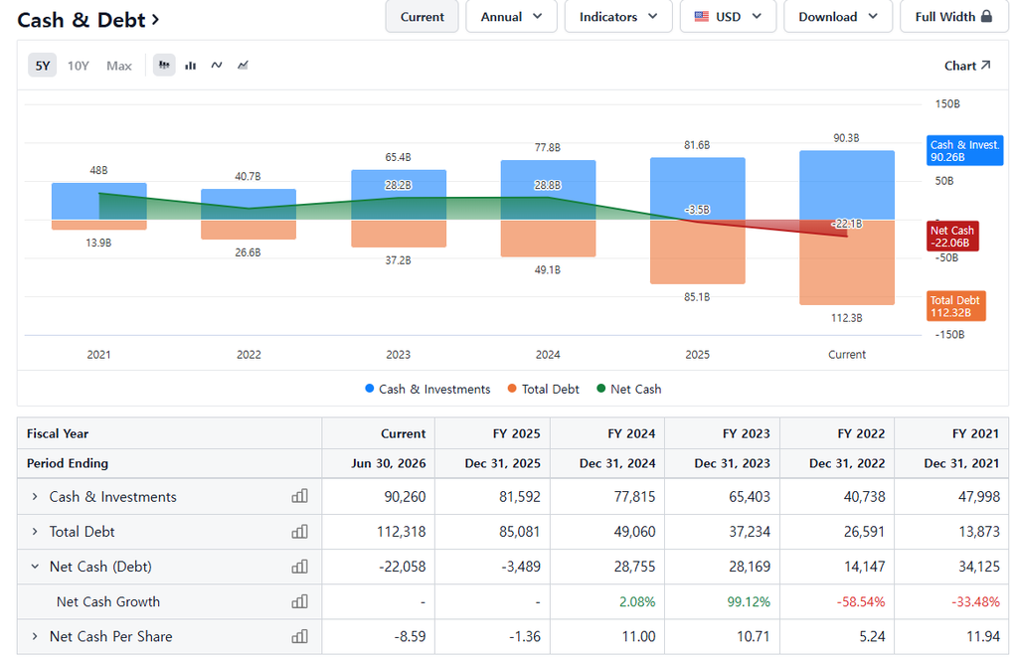
Task: Expand the Net Cash Per Share row
Action: point(35,636)
